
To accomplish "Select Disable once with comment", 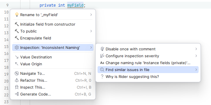I will pyautogui.click(x=148, y=49).
